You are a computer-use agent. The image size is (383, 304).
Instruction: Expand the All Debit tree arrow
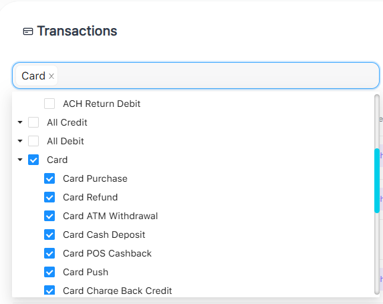[20, 141]
